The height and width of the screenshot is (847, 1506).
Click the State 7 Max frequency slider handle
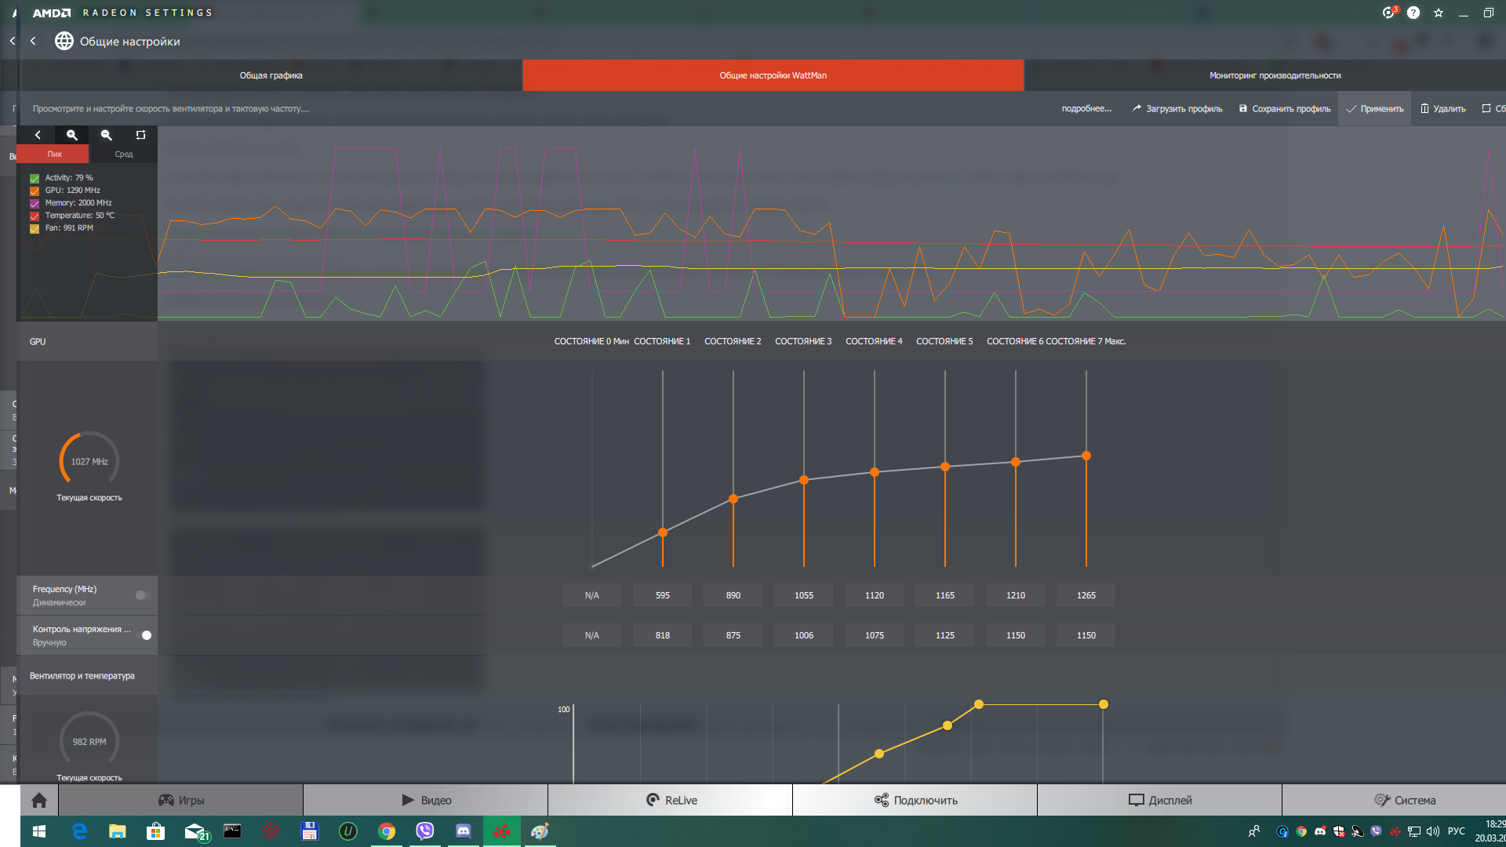pos(1086,456)
